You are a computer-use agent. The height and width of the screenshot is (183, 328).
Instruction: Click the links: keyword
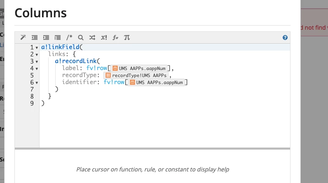pyautogui.click(x=58, y=54)
